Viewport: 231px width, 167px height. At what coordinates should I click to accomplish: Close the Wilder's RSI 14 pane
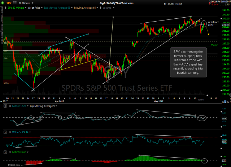pos(5,132)
